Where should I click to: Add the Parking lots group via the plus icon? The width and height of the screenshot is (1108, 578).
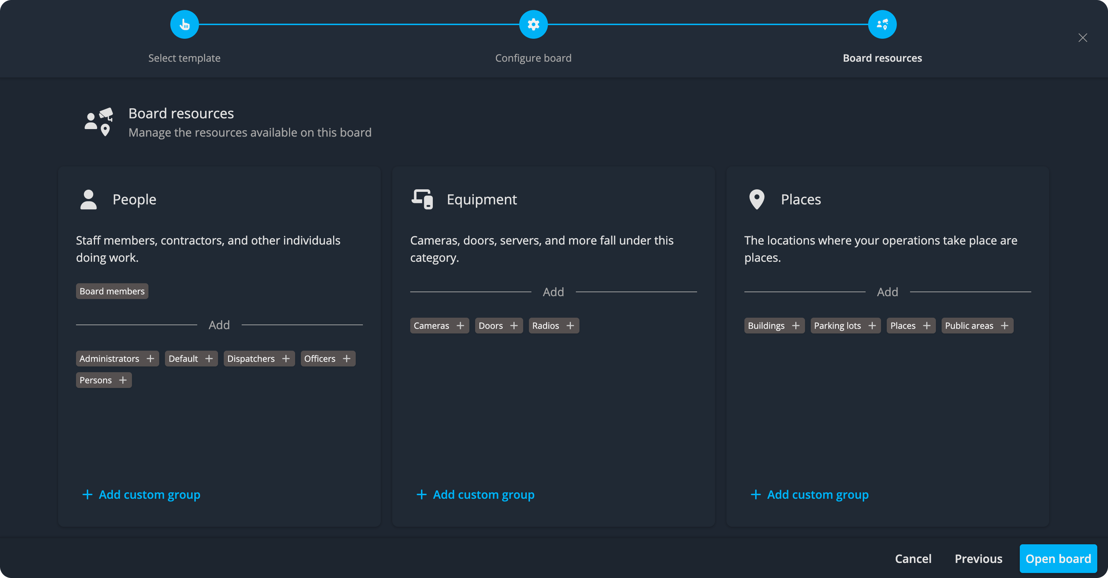[872, 326]
